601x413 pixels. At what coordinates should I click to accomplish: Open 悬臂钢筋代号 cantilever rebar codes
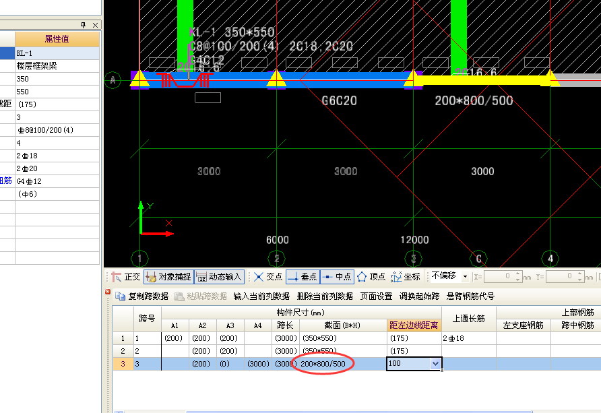pos(470,296)
